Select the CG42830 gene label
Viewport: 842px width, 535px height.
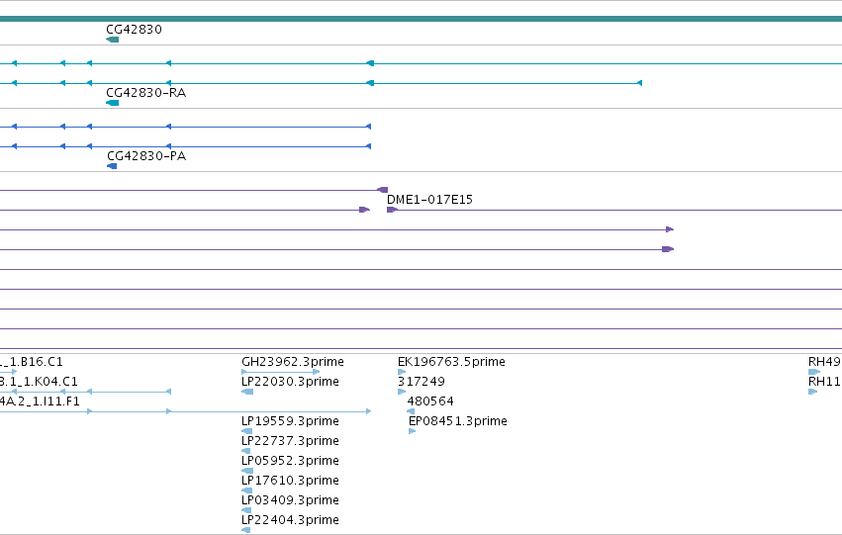point(135,29)
